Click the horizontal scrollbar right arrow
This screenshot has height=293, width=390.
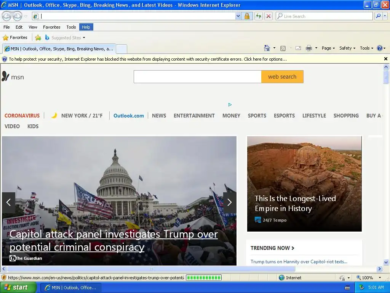tap(380, 269)
